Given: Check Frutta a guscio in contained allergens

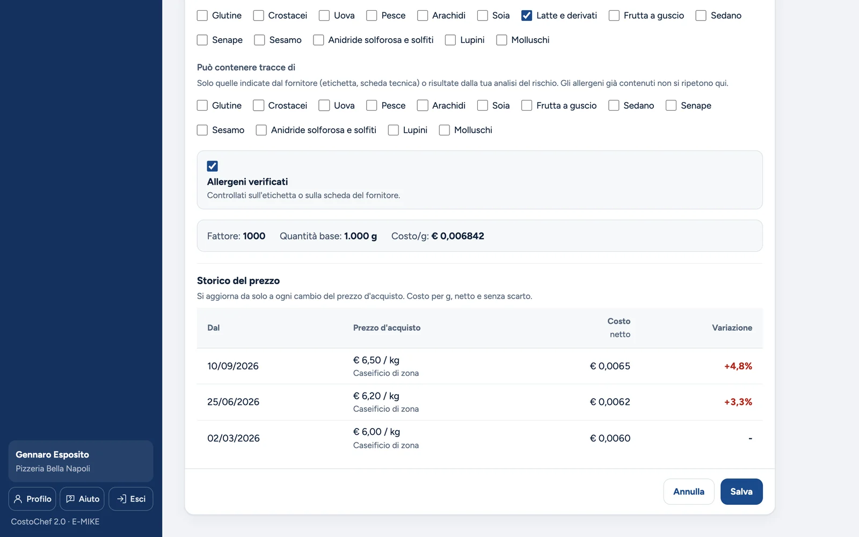Looking at the screenshot, I should 614,16.
